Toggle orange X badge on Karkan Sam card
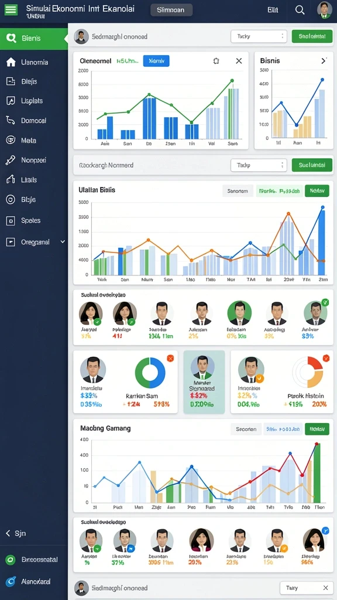Viewport: 337px width, 600px height. click(x=170, y=358)
